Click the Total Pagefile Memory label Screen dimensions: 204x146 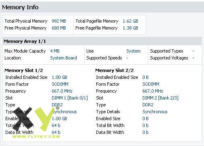point(97,21)
